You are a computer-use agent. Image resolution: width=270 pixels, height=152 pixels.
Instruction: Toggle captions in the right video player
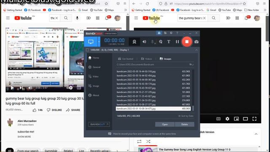pos(219,119)
